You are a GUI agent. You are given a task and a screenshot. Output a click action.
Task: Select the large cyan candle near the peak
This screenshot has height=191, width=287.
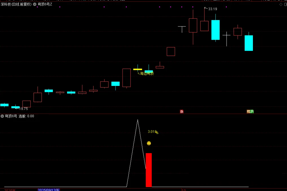(215, 30)
